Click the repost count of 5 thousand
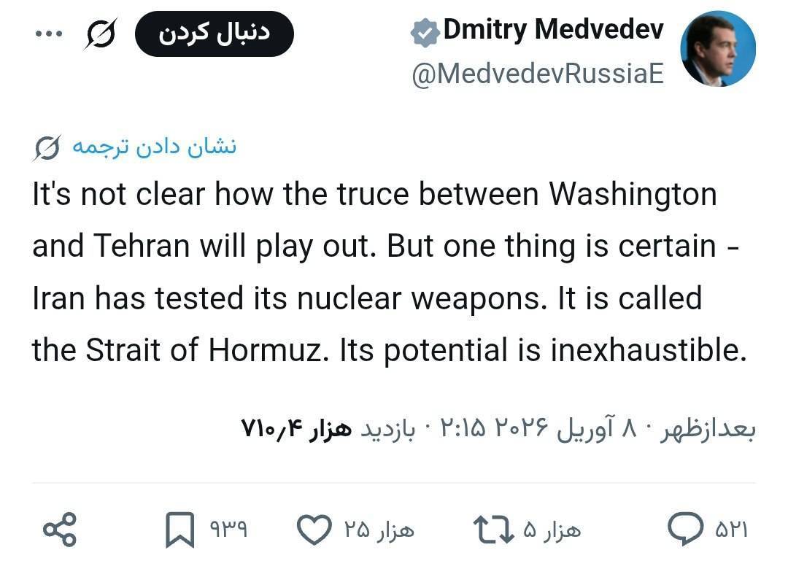Image resolution: width=788 pixels, height=569 pixels. pyautogui.click(x=552, y=530)
